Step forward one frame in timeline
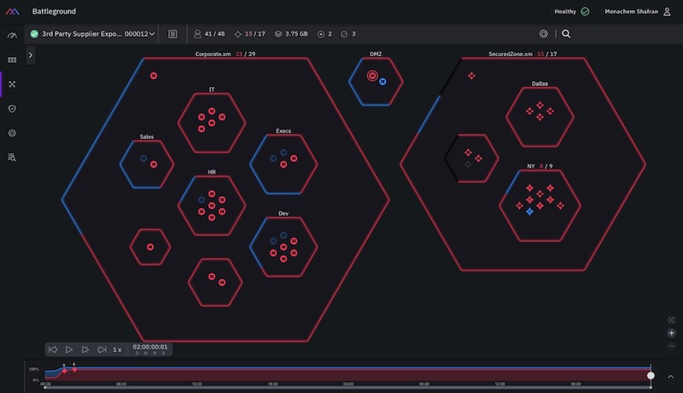The image size is (683, 393). 85,350
